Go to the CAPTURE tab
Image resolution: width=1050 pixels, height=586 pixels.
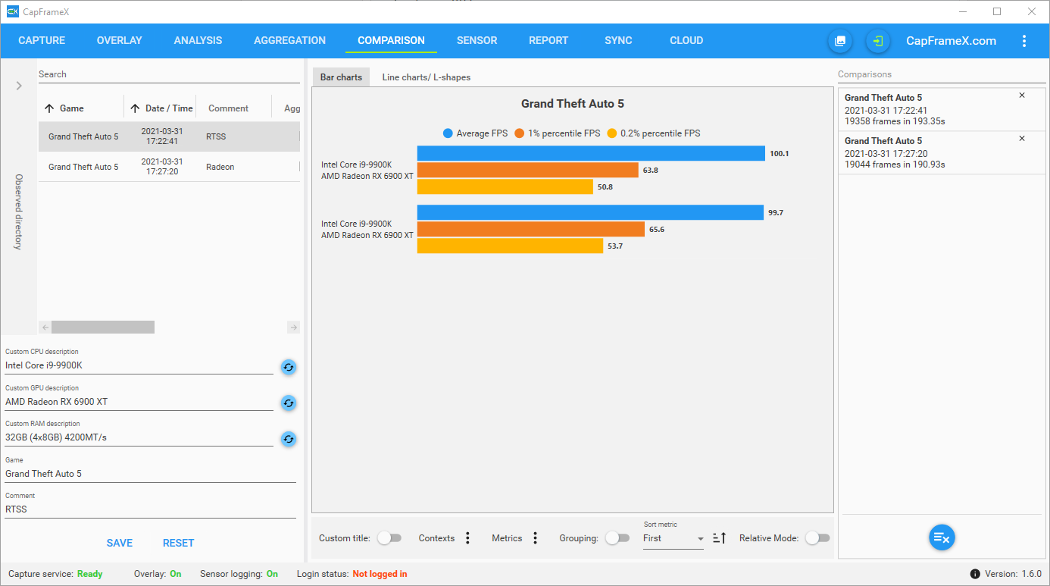[42, 41]
